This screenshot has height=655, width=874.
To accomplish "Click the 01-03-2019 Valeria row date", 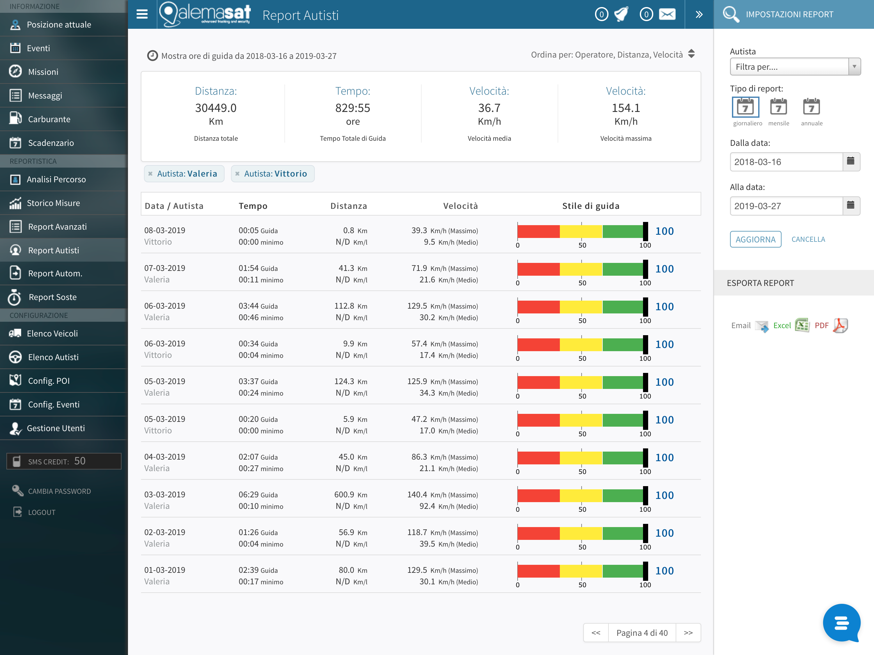I will coord(165,570).
